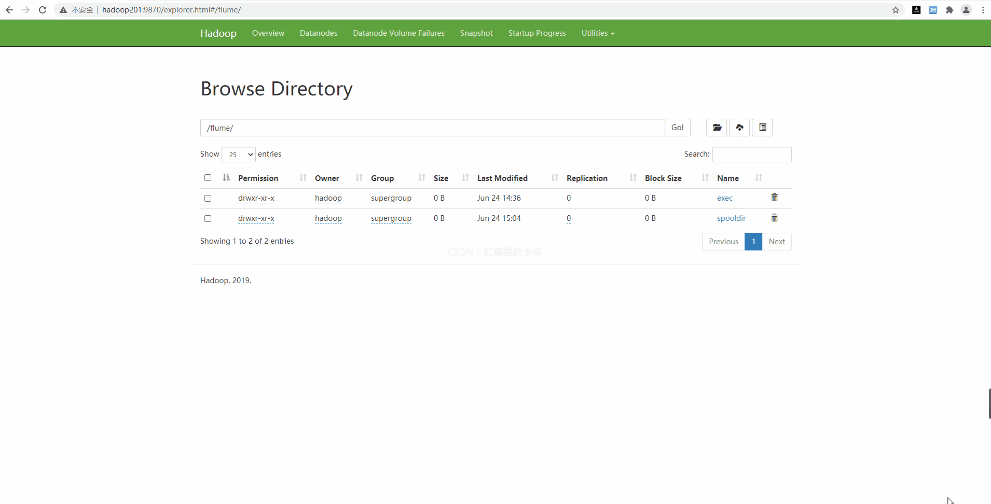Bookmark this page with the star icon
This screenshot has height=504, width=991.
tap(896, 10)
